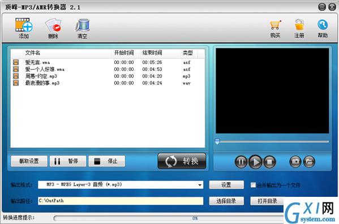Take a snapshot with camera icon
The height and width of the screenshot is (224, 339).
pyautogui.click(x=295, y=162)
